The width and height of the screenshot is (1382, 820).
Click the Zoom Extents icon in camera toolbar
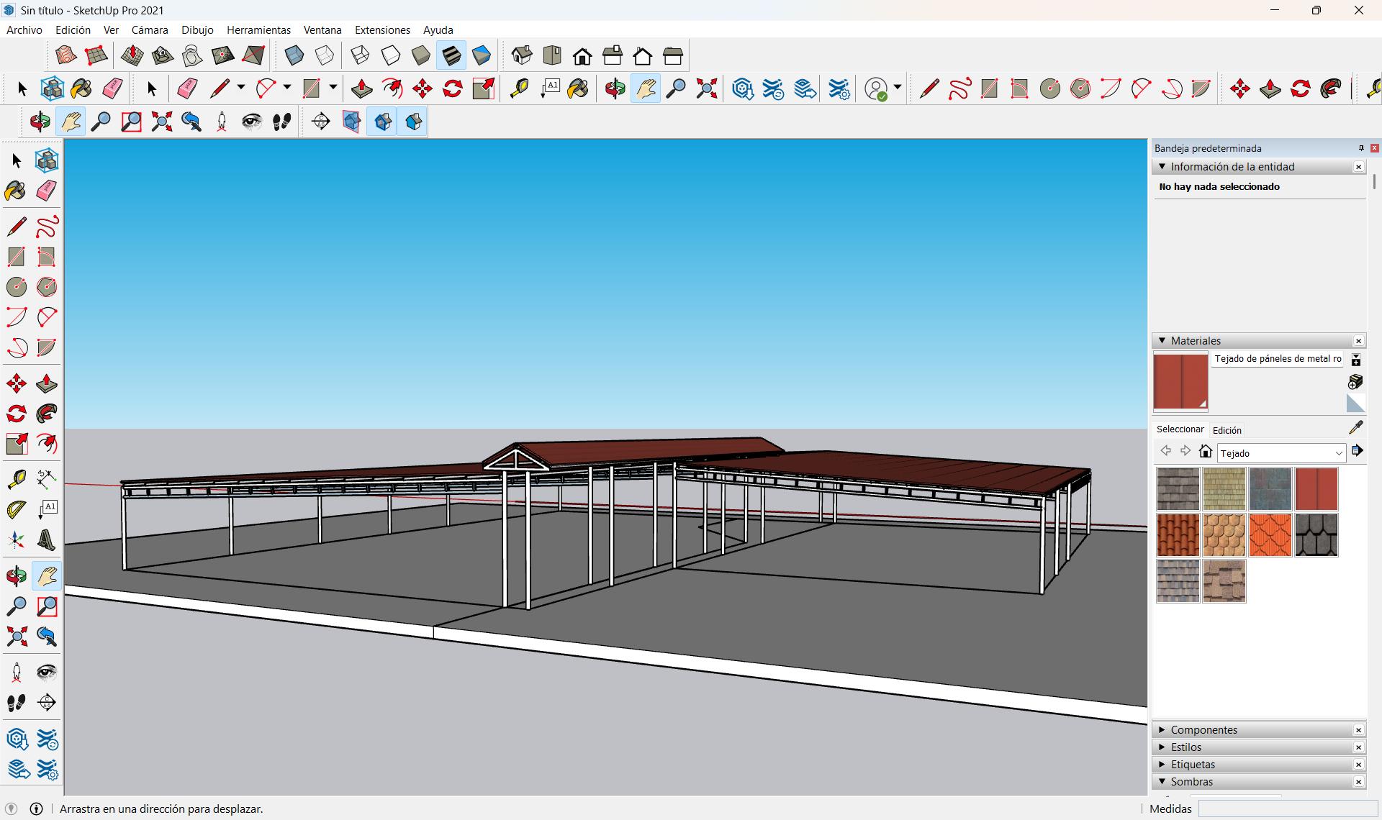click(161, 122)
